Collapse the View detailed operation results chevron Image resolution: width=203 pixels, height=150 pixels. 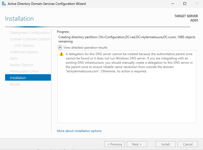tap(60, 48)
